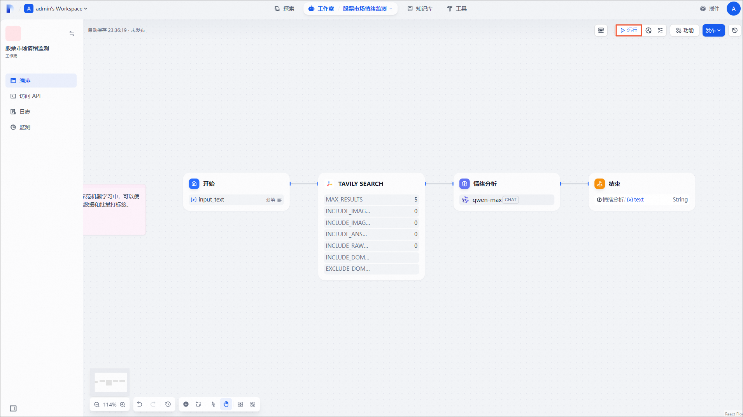Go to 工具 tools tab
The width and height of the screenshot is (743, 417).
click(x=457, y=9)
